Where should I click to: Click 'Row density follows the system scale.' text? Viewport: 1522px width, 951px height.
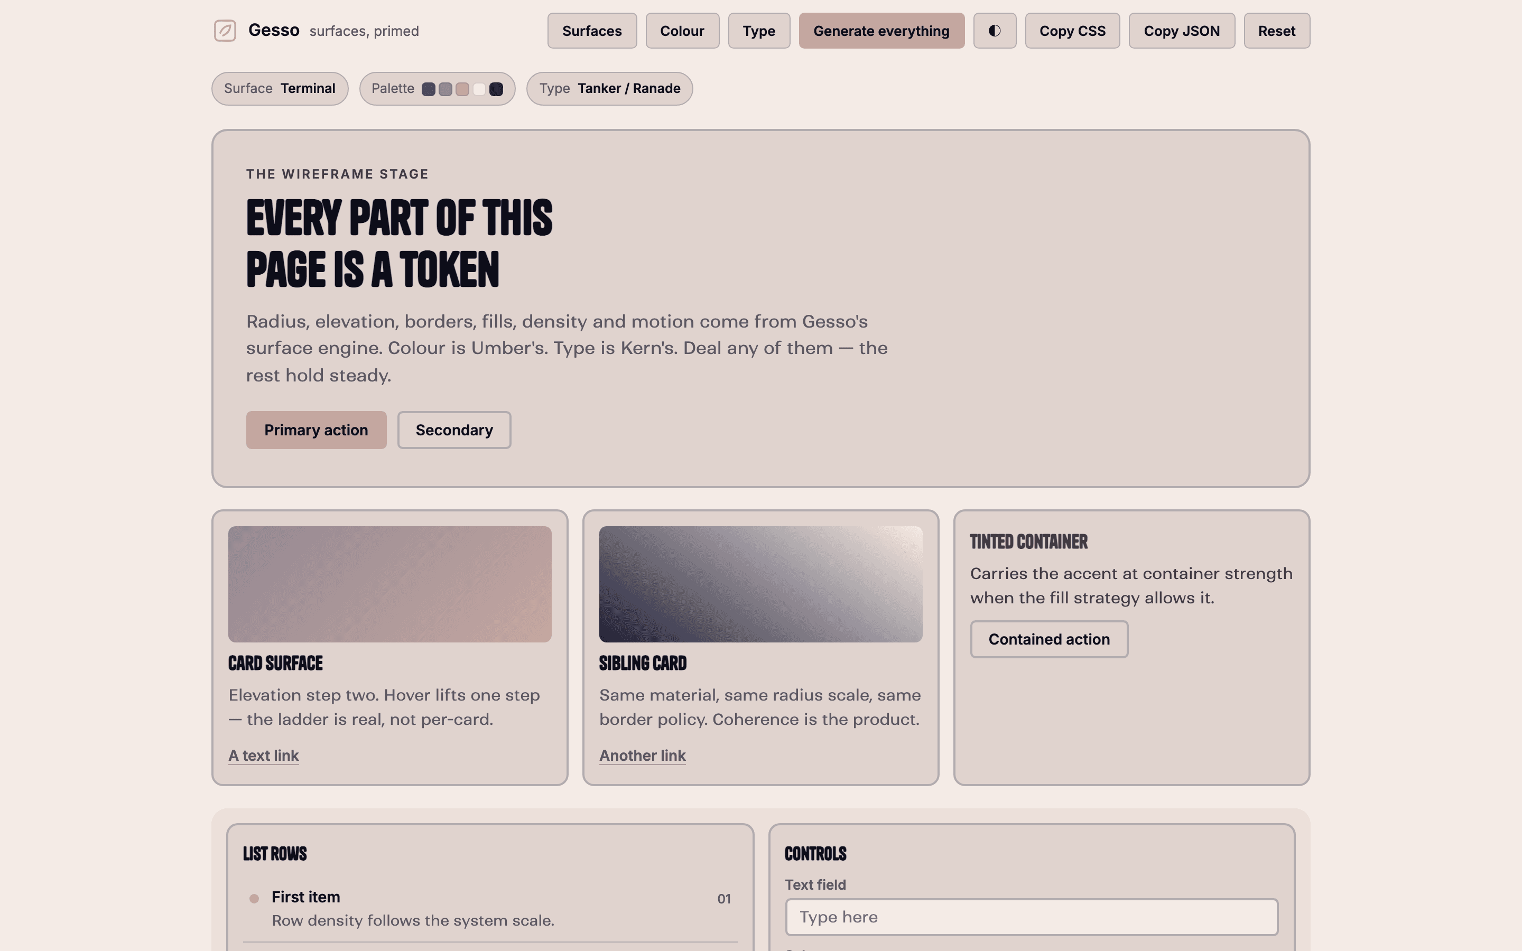pyautogui.click(x=413, y=921)
